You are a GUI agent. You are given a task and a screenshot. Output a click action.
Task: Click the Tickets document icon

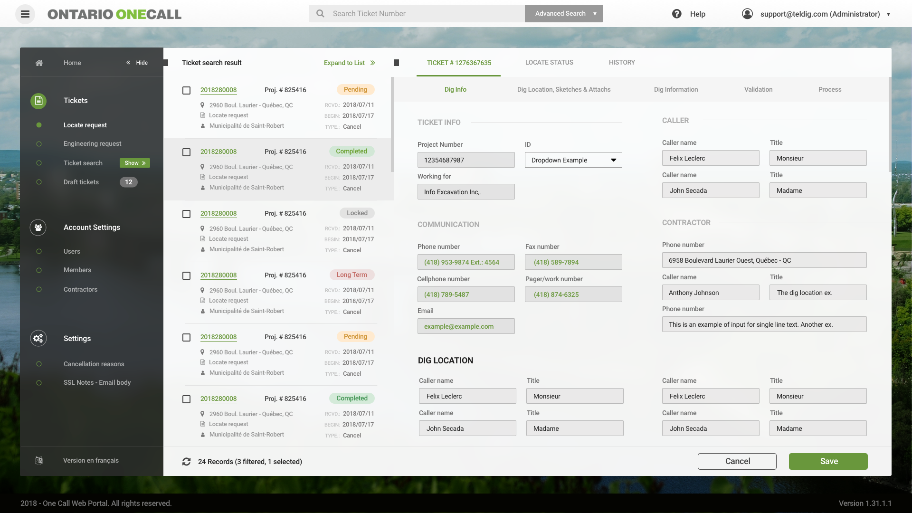(38, 101)
